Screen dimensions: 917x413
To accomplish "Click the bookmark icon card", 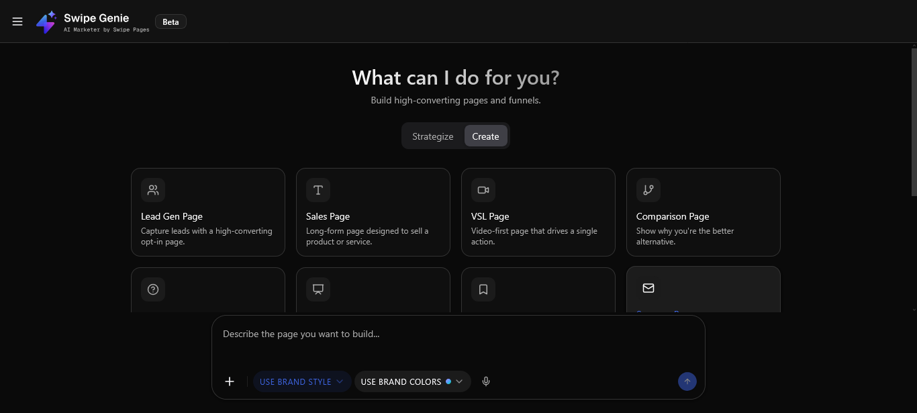I will (483, 289).
